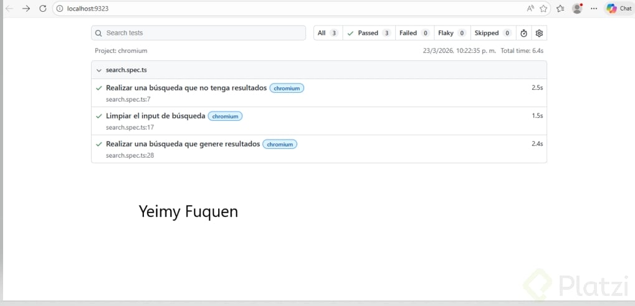Click the localhost:9323 address bar
Image resolution: width=635 pixels, height=306 pixels.
[x=302, y=9]
